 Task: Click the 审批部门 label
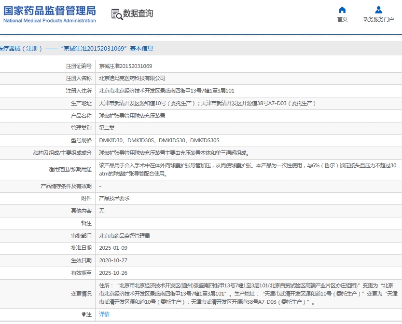(81, 236)
